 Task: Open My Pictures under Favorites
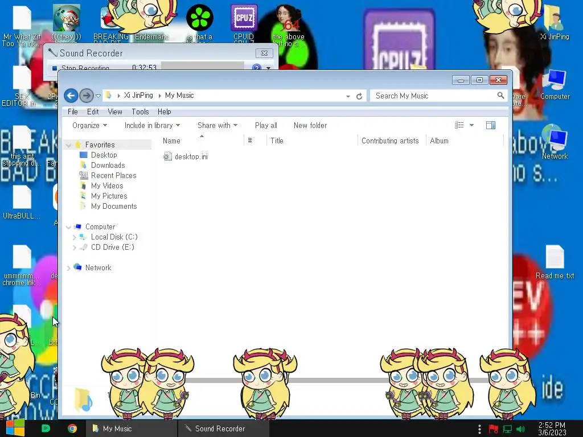pos(109,196)
